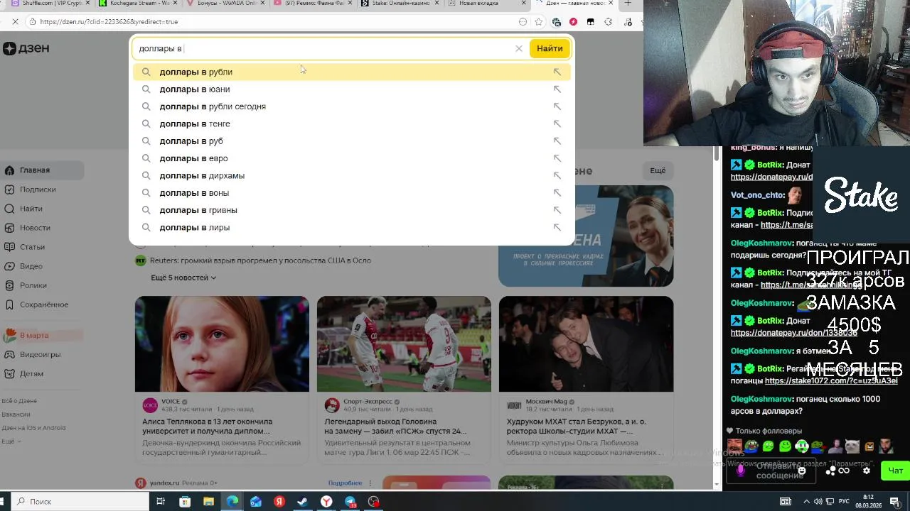Add page to favorites with the star icon
910x511 pixels.
539,22
